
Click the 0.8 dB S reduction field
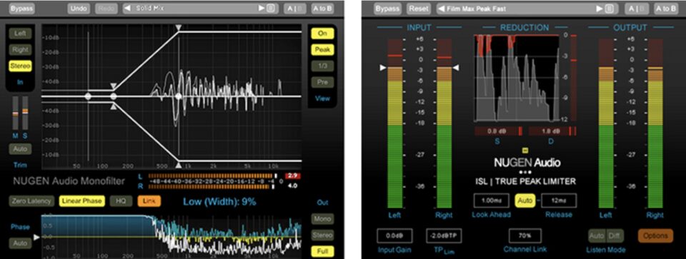[x=498, y=131]
